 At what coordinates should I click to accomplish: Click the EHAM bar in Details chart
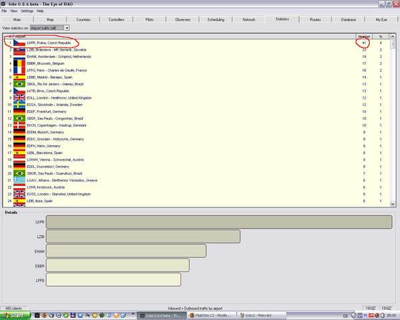pos(126,251)
